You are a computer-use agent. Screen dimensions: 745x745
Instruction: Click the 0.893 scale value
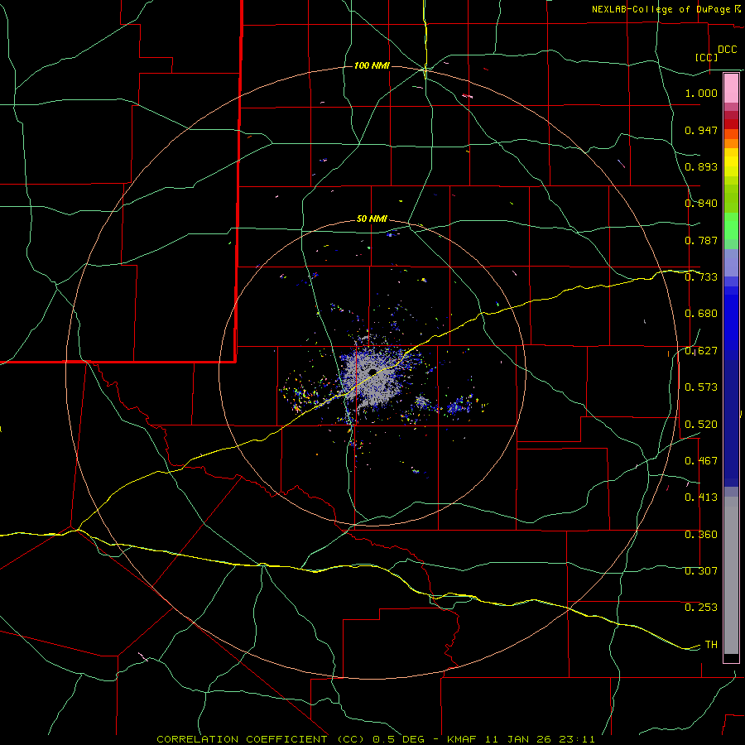pyautogui.click(x=701, y=167)
